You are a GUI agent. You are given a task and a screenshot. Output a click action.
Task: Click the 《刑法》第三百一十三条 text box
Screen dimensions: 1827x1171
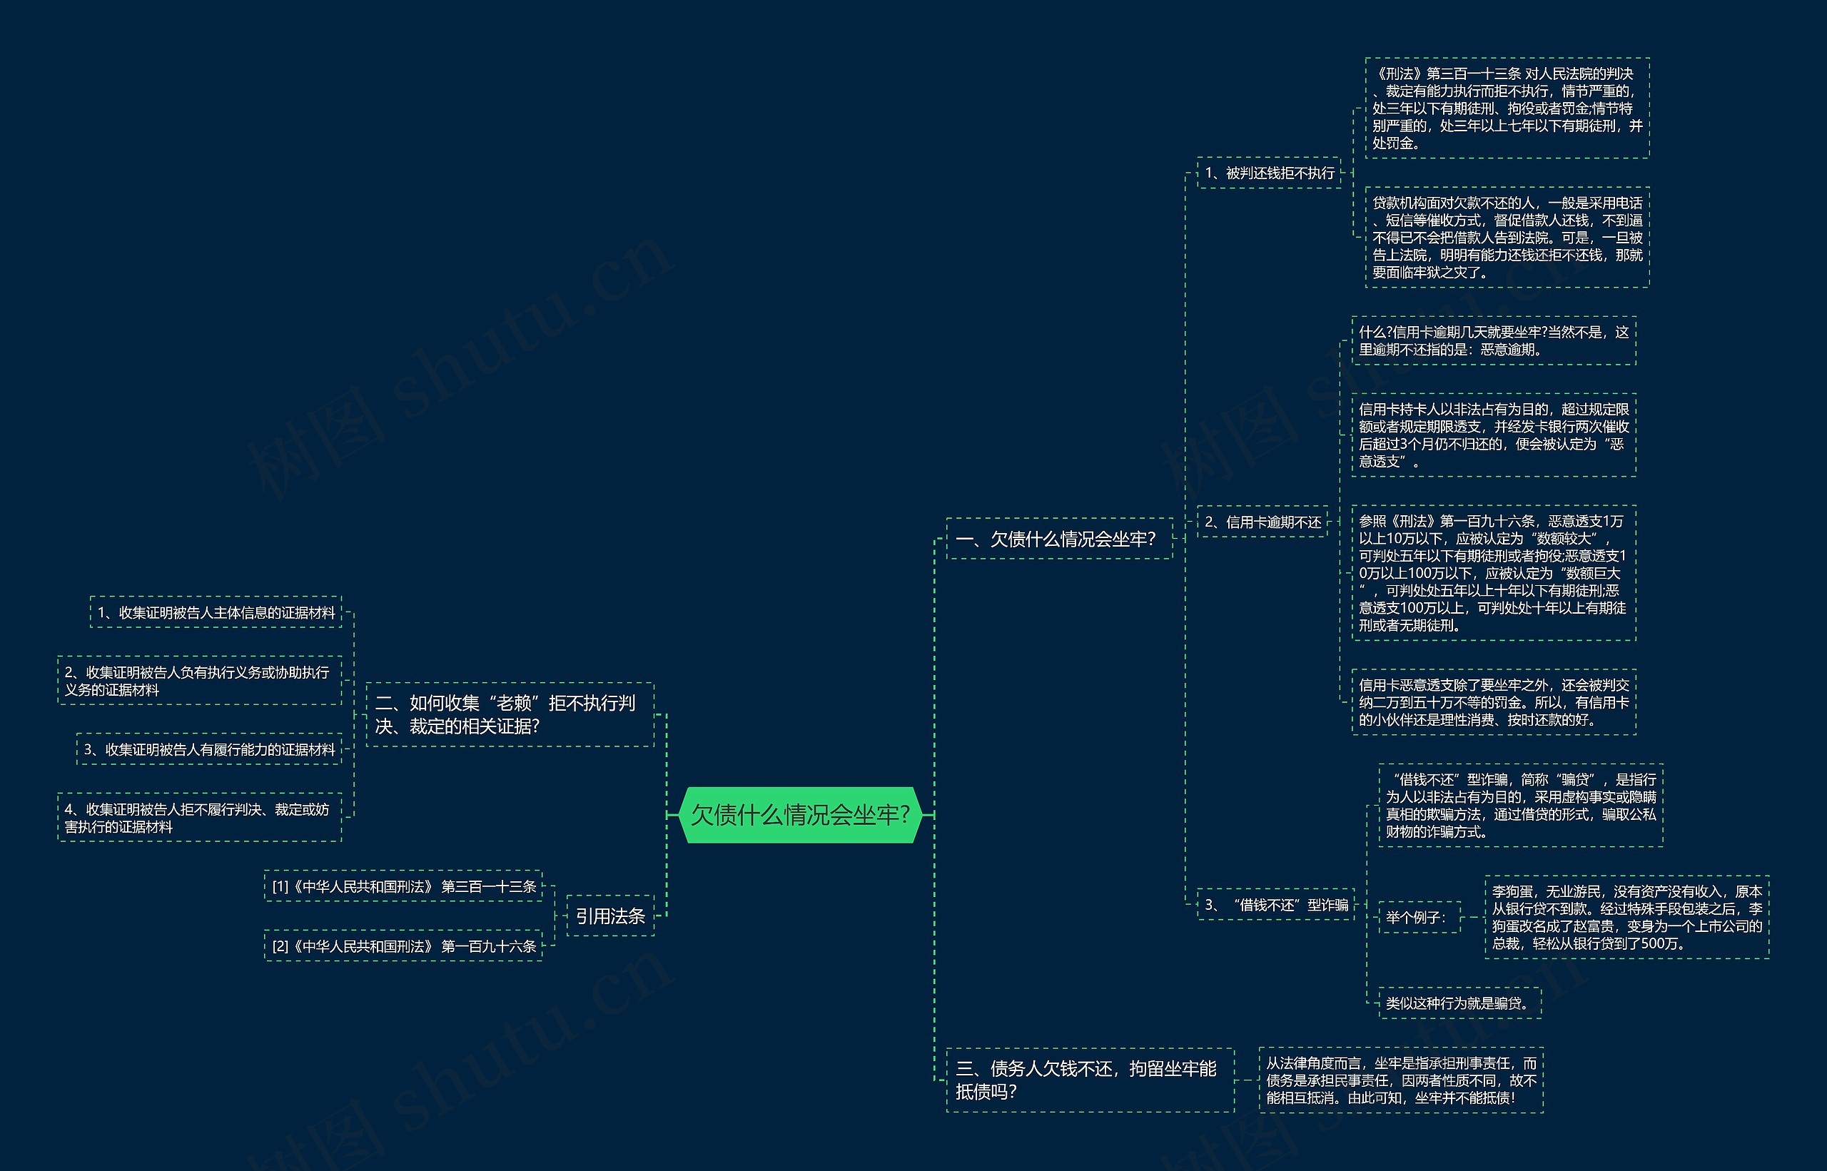coord(1506,108)
